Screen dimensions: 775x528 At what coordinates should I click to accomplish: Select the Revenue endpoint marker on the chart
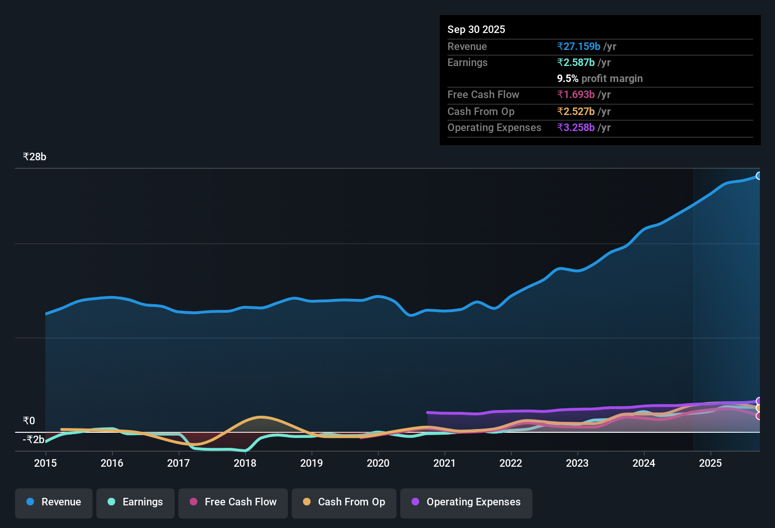point(759,175)
